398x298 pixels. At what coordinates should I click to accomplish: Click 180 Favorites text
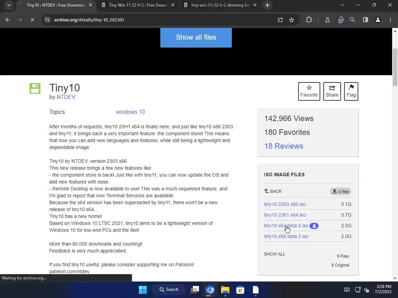tap(287, 132)
